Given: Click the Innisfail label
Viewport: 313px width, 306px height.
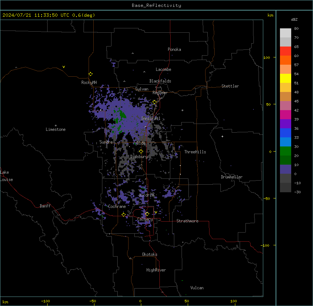Looking at the screenshot, I should point(151,118).
